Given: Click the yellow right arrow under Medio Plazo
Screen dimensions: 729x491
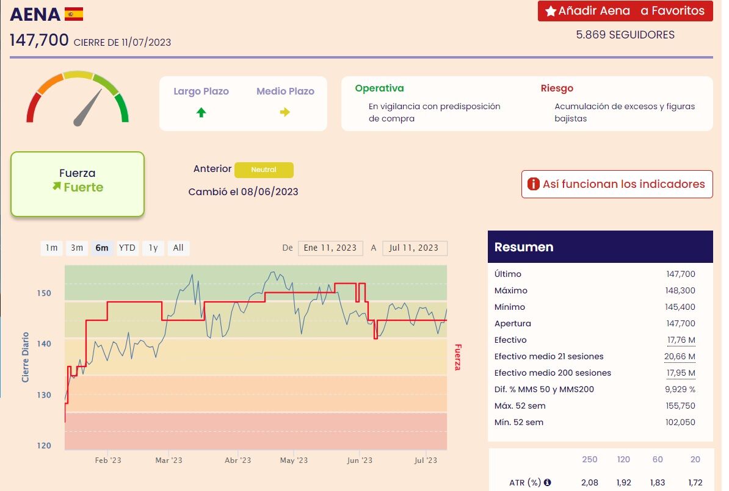Looking at the screenshot, I should tap(285, 112).
